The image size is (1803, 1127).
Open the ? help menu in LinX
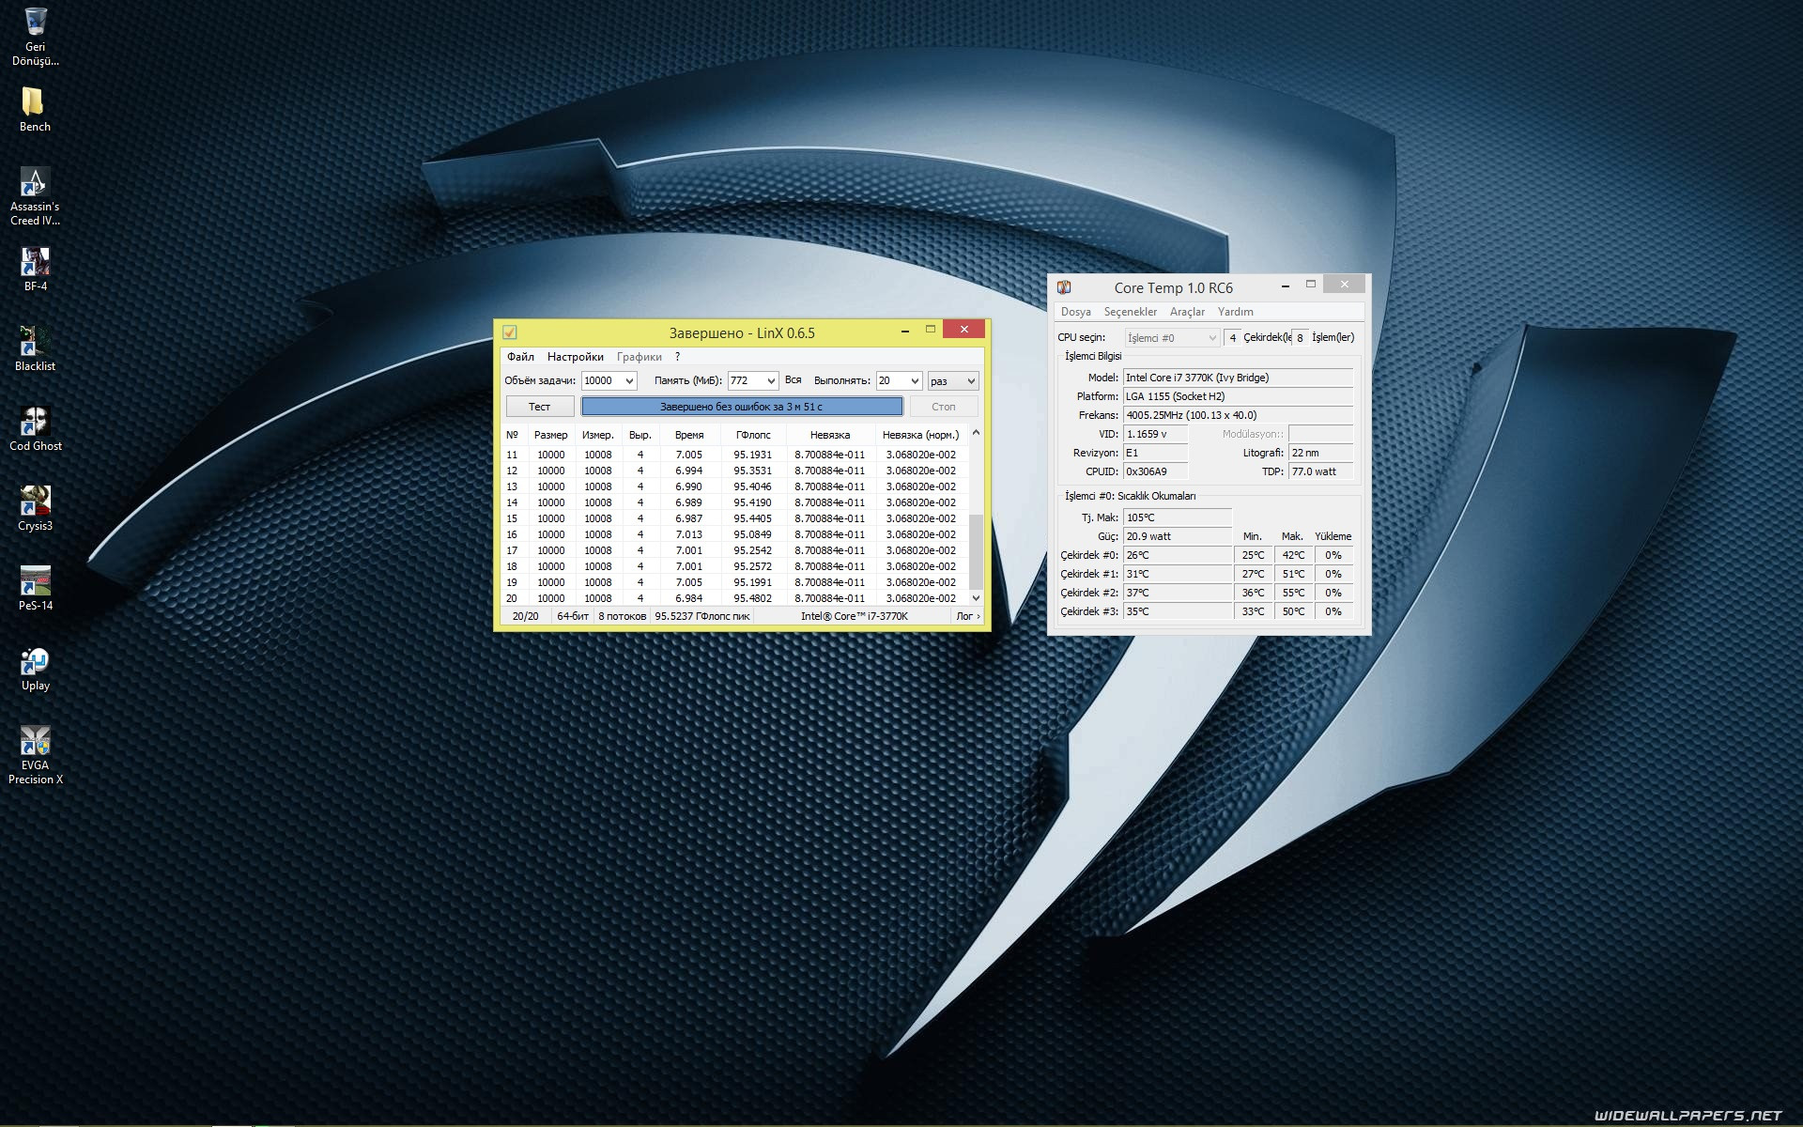click(x=677, y=357)
